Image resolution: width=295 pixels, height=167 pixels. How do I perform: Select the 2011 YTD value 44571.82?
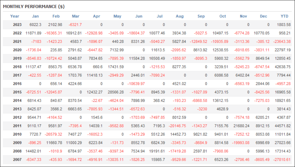tap(283, 126)
